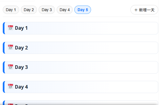Click the calendar icon beside Day 1

[x=11, y=28]
